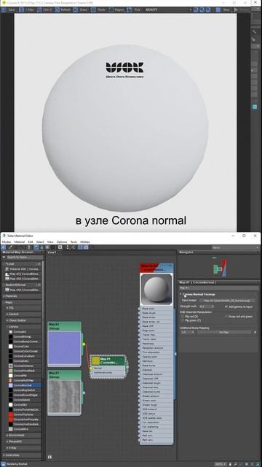The image size is (262, 467).
Task: Open the Modes menu in Slate Material Editor
Action: (7, 242)
